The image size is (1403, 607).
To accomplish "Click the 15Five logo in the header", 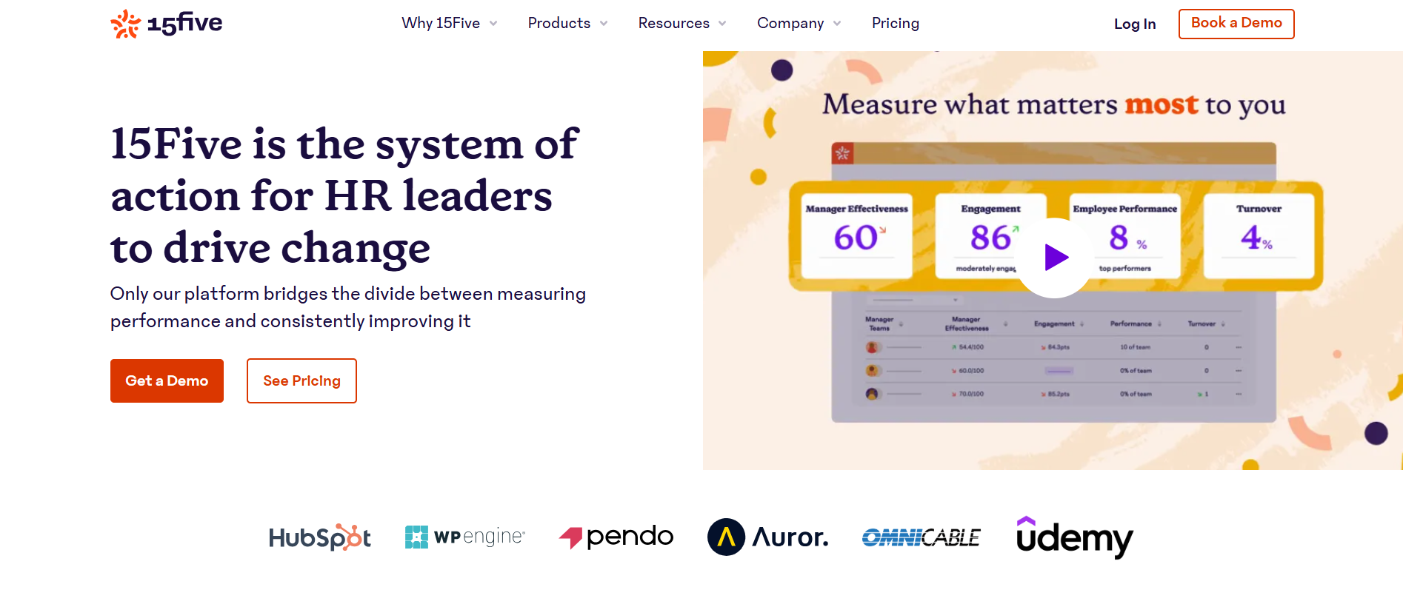I will pos(167,24).
